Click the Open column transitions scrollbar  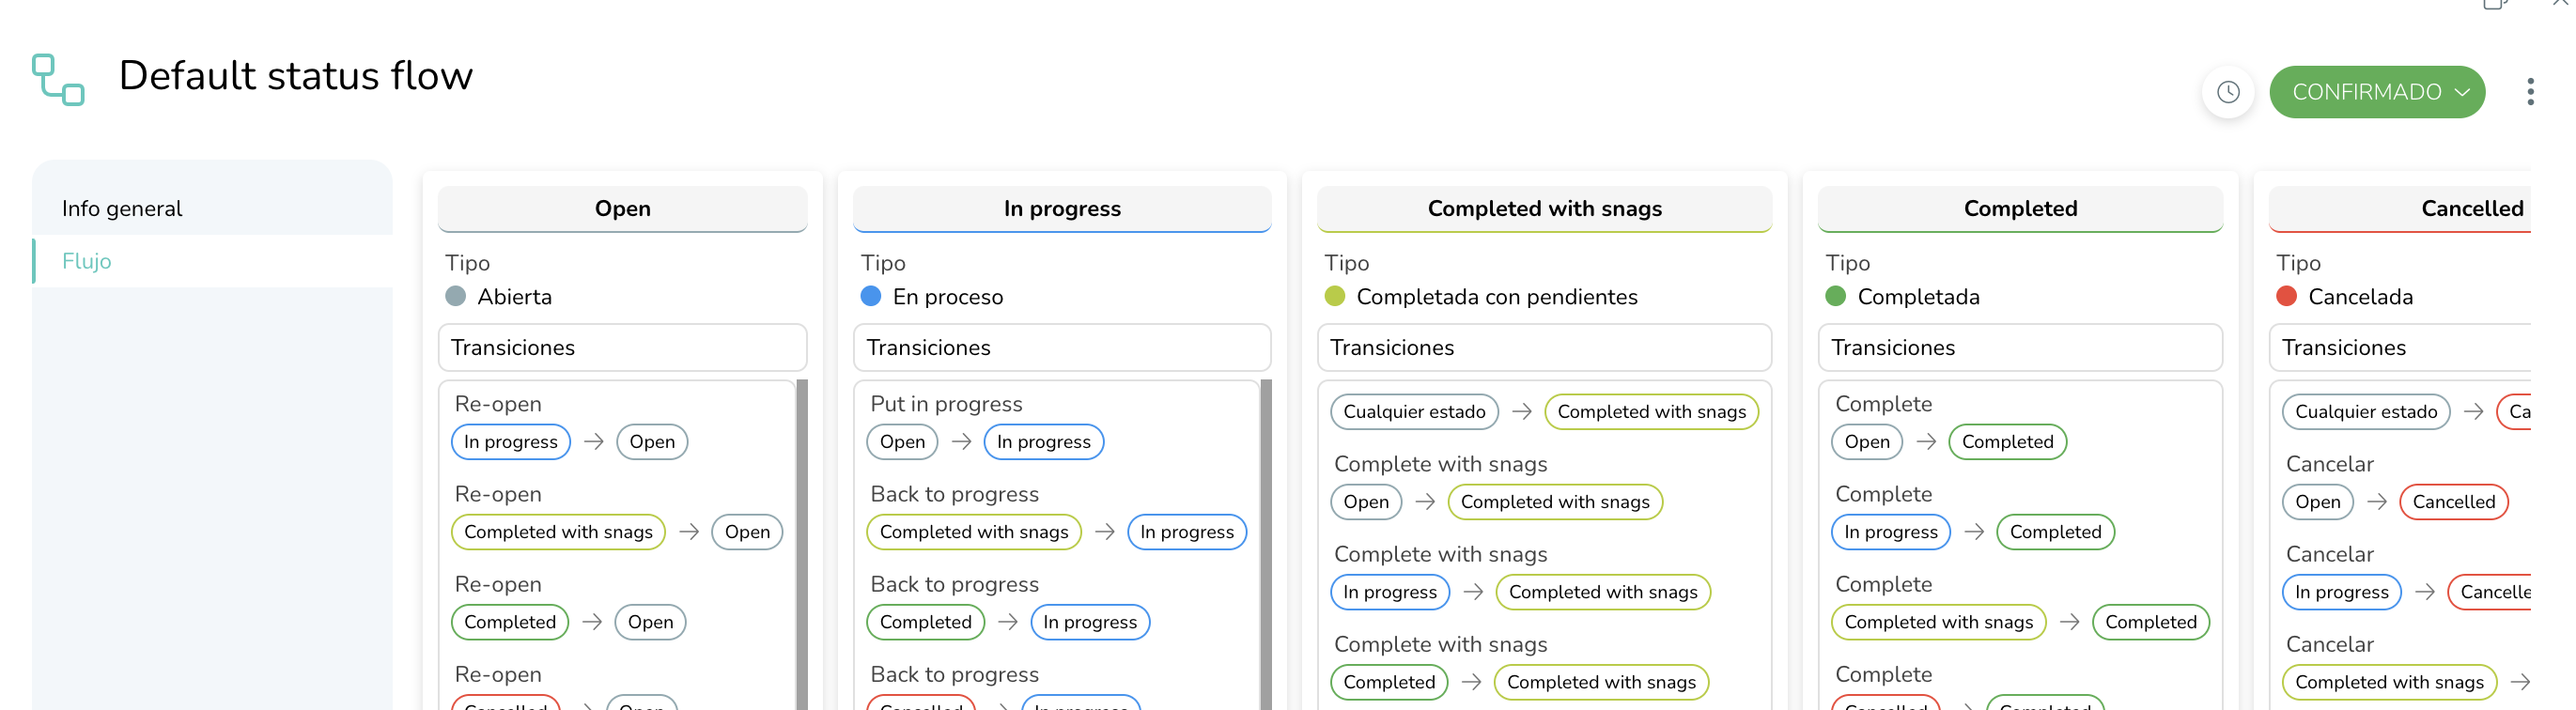[802, 544]
